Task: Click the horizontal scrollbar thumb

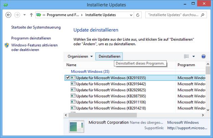Action: (x=103, y=115)
